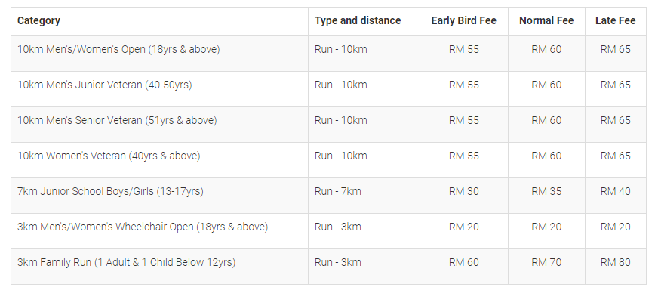Click RM 80 late fee cell
Viewport: 655px width, 293px height.
(x=615, y=263)
